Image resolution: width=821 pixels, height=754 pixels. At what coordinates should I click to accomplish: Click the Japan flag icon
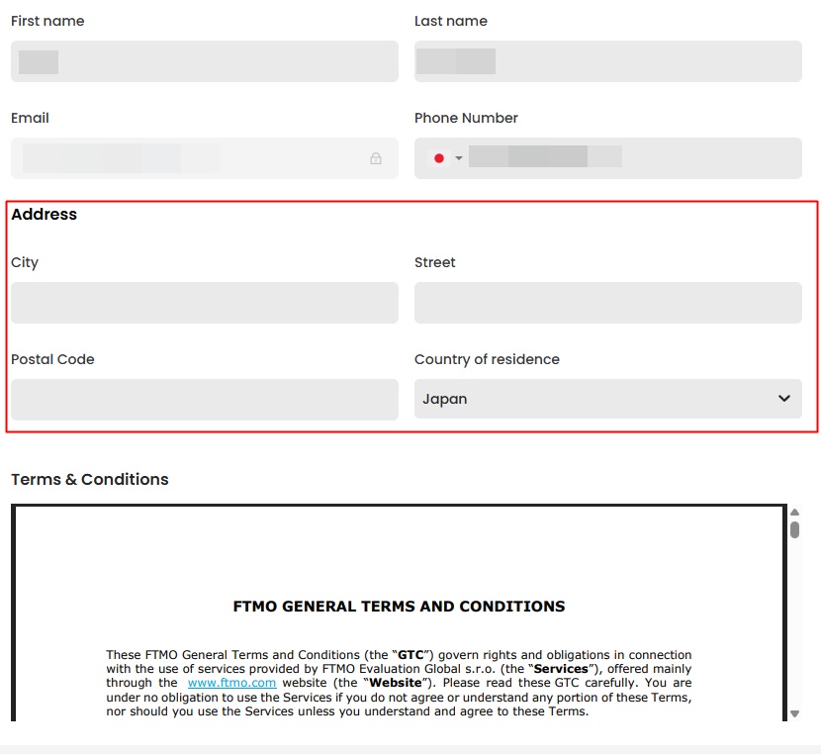click(439, 158)
